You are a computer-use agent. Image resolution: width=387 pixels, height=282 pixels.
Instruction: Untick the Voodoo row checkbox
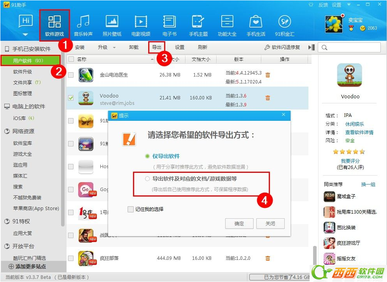click(71, 98)
